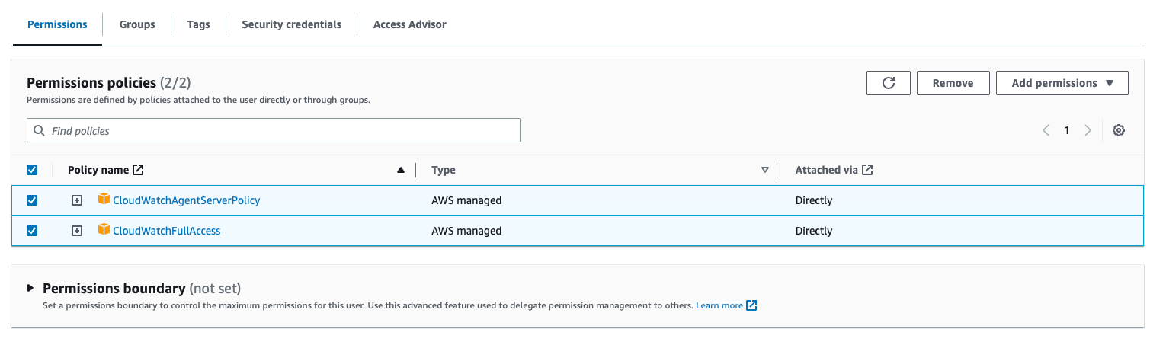Open the CloudWatchFullAccess policy link
Viewport: 1166px width, 345px height.
[x=167, y=231]
